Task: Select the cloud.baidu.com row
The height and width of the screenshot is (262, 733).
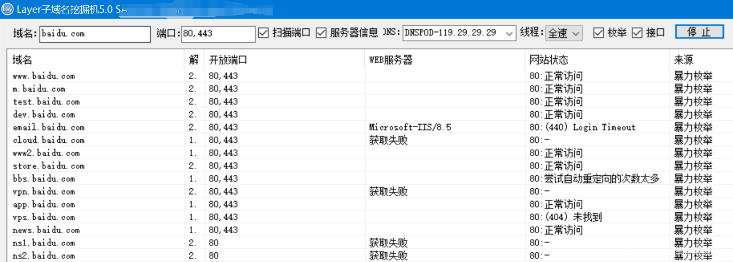Action: point(370,140)
